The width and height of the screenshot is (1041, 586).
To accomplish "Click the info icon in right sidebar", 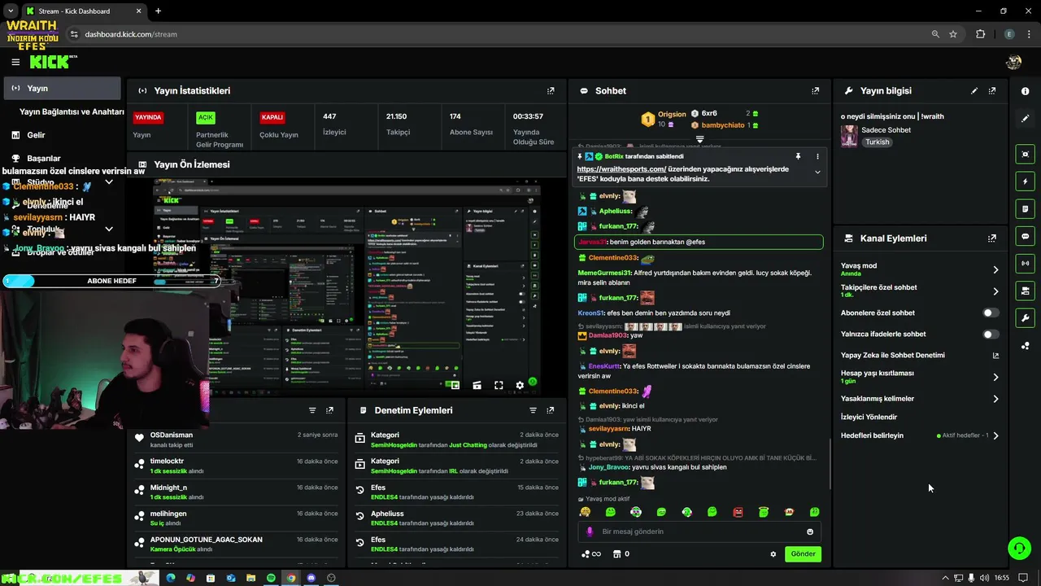I will click(1026, 91).
